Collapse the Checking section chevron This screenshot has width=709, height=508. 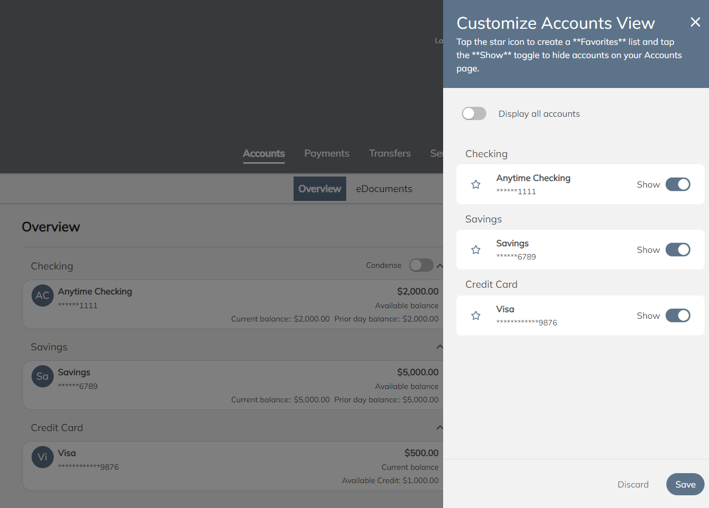[439, 266]
